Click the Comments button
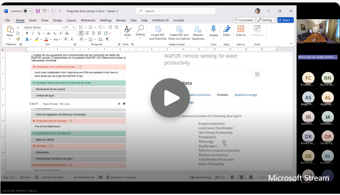The height and width of the screenshot is (195, 340). (x=244, y=20)
